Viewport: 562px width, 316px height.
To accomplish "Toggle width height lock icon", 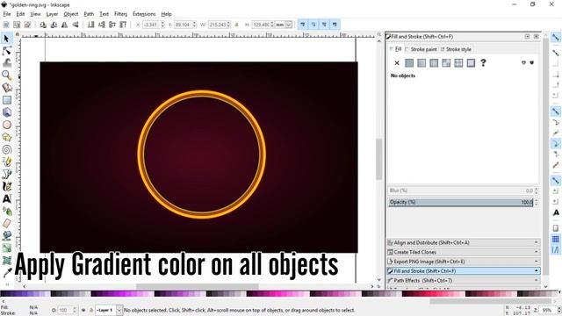I will tap(236, 25).
